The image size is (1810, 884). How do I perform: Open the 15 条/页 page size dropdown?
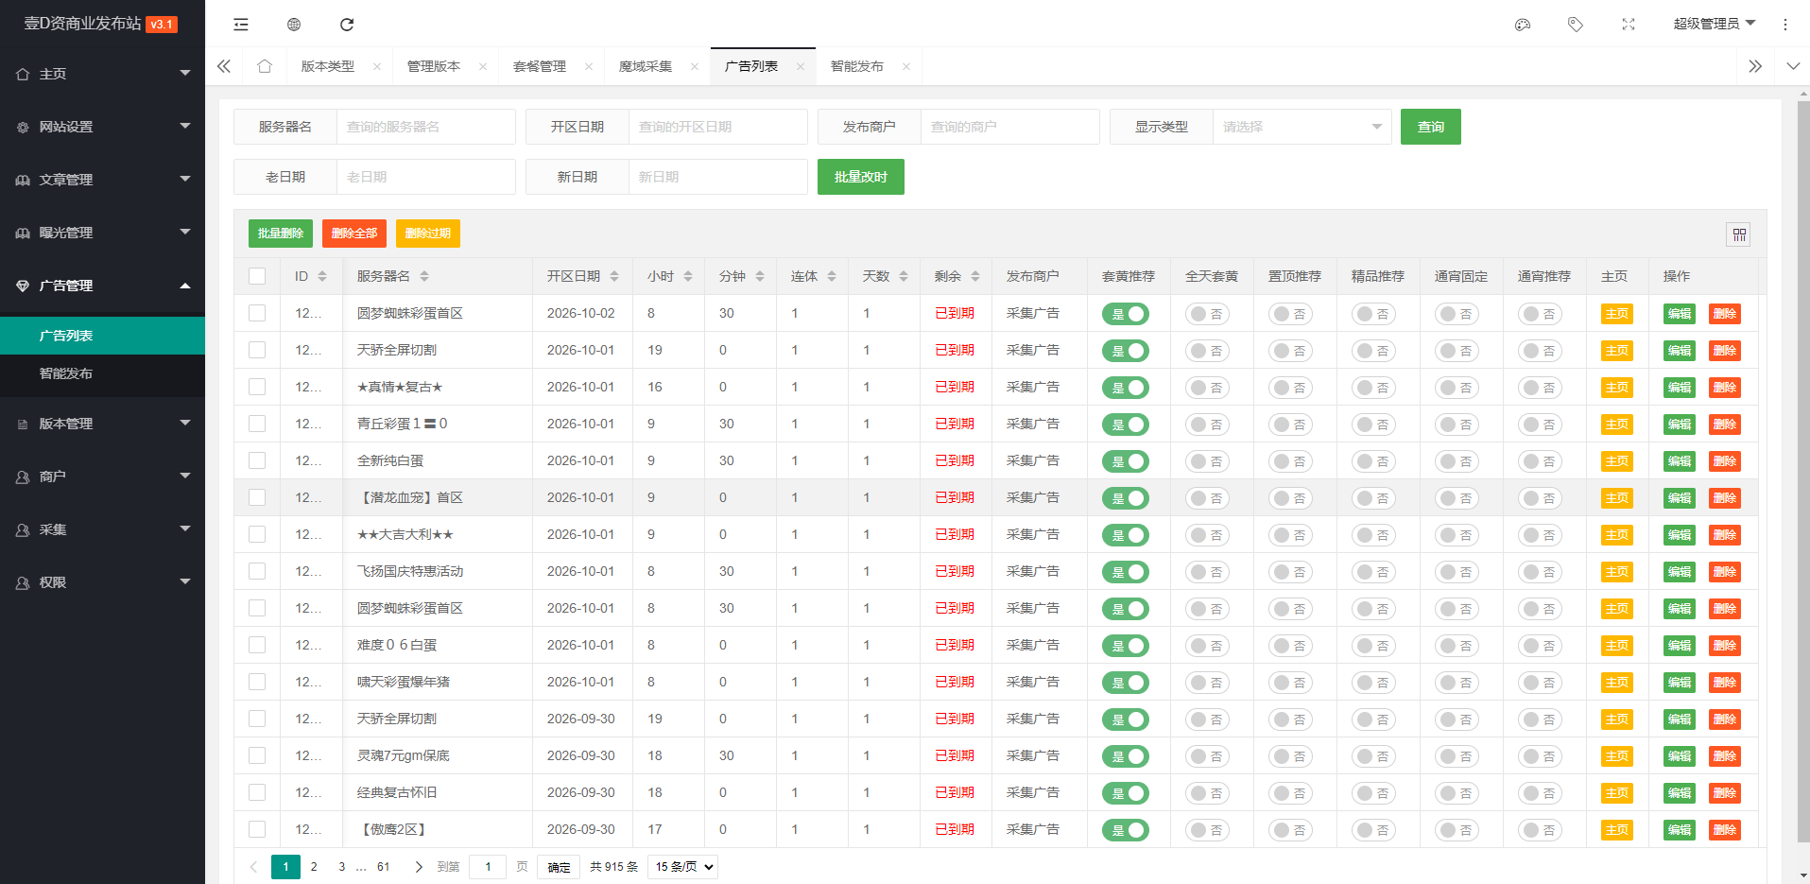point(682,867)
